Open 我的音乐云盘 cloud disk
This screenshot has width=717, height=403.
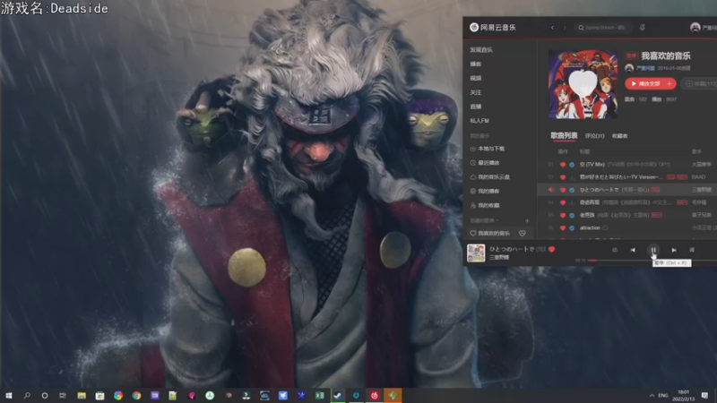(x=489, y=176)
